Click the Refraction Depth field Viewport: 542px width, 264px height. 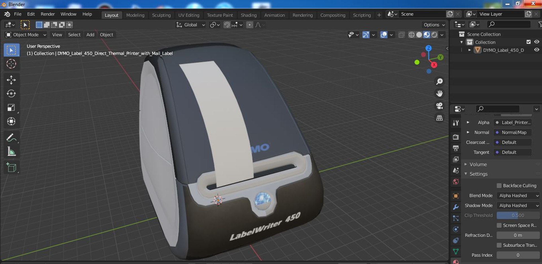click(518, 235)
